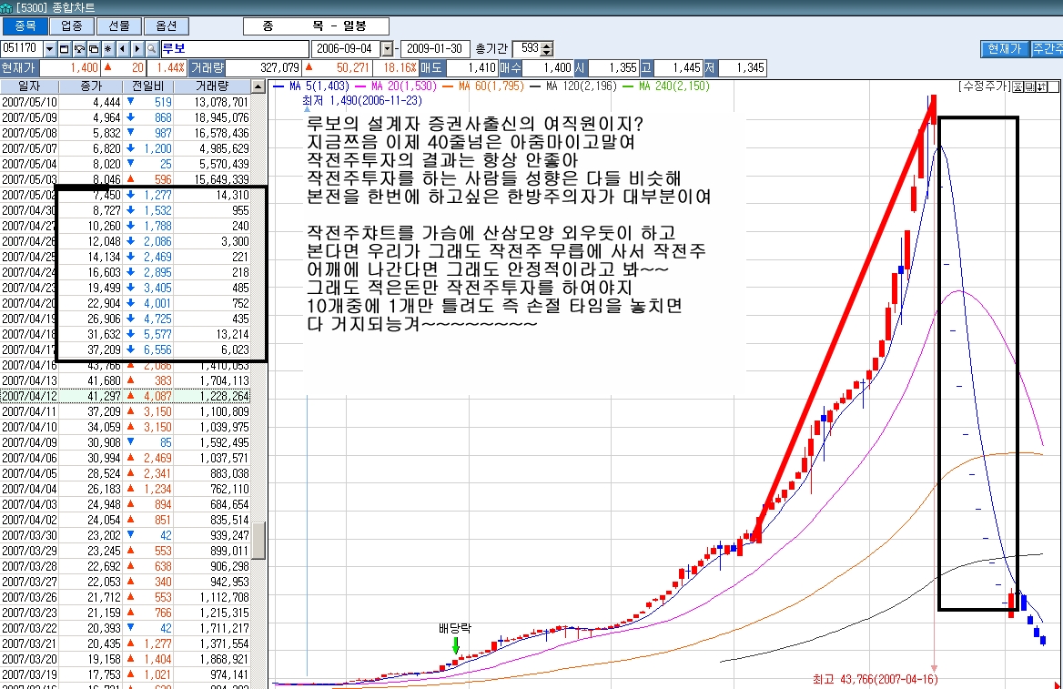Open the stock code 051170 dropdown
This screenshot has width=1063, height=689.
[50, 48]
